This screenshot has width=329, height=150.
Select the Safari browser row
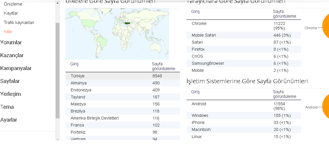pos(244,42)
